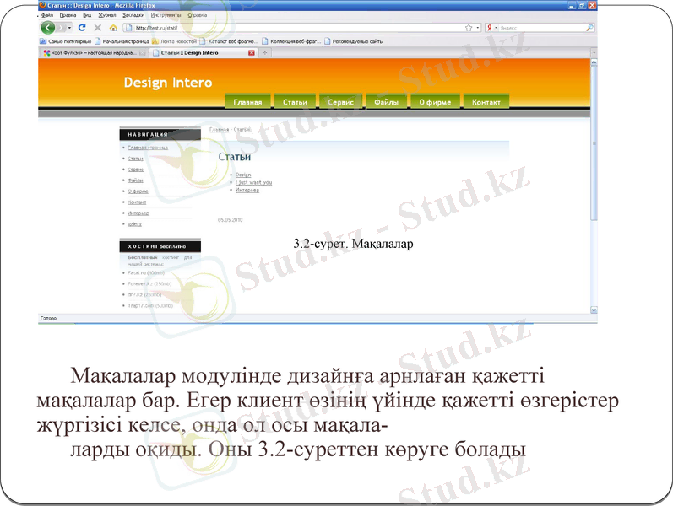The height and width of the screenshot is (506, 673).
Task: Open the galery sidebar navigation link
Action: (135, 223)
